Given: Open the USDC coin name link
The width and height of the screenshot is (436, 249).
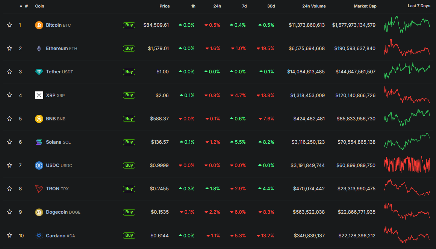Looking at the screenshot, I should [x=53, y=165].
